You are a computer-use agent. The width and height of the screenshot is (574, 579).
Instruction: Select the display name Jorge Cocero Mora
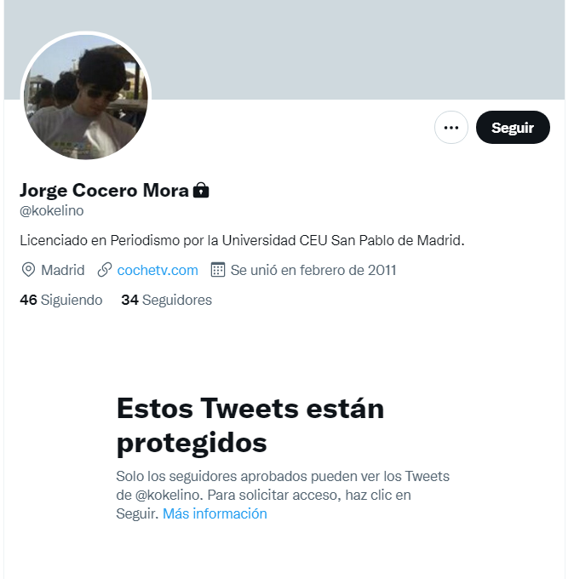[104, 191]
